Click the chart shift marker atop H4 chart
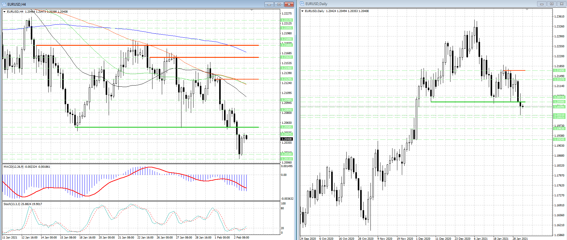Screen dimensions: 567x240 coord(252,10)
